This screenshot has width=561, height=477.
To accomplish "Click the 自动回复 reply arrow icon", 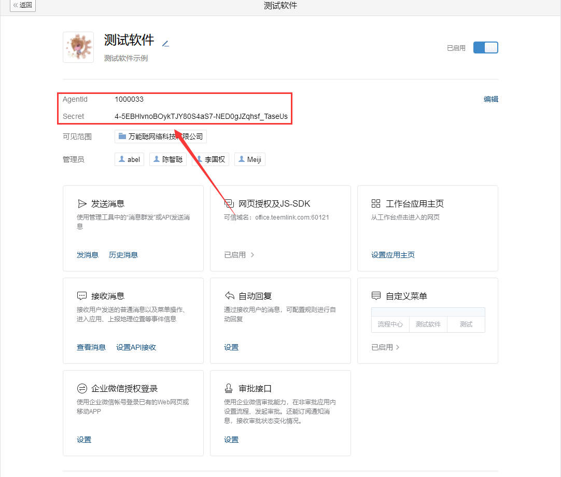I will pos(229,296).
